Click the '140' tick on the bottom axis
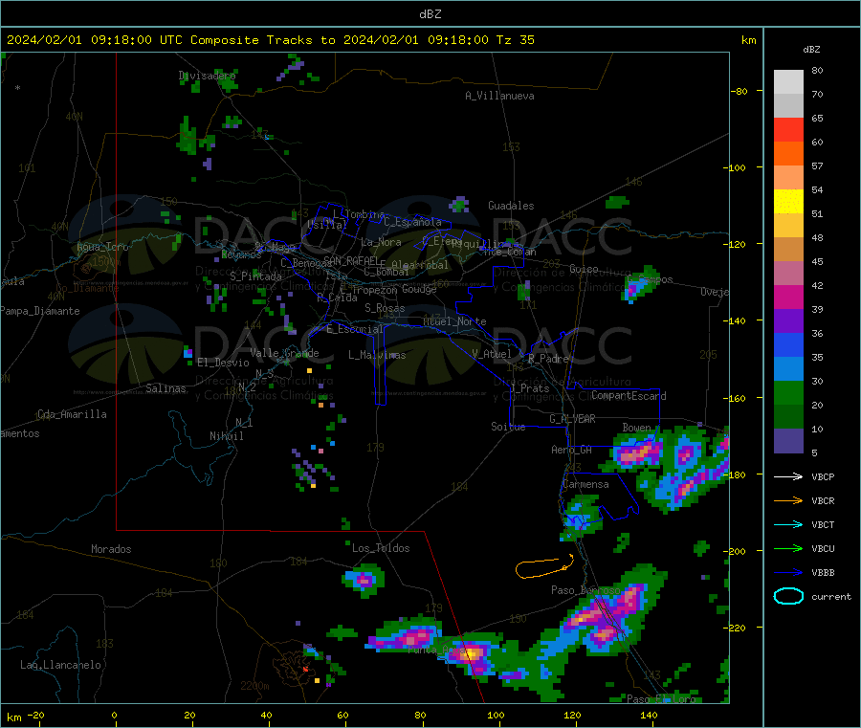861x728 pixels. 649,715
